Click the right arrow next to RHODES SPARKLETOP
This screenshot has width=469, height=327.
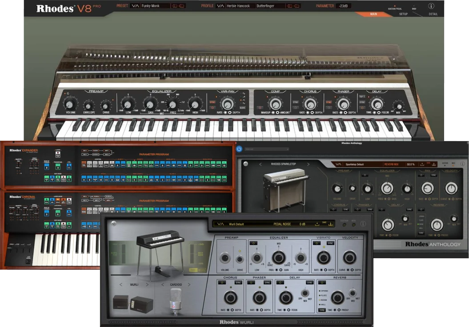[309, 164]
